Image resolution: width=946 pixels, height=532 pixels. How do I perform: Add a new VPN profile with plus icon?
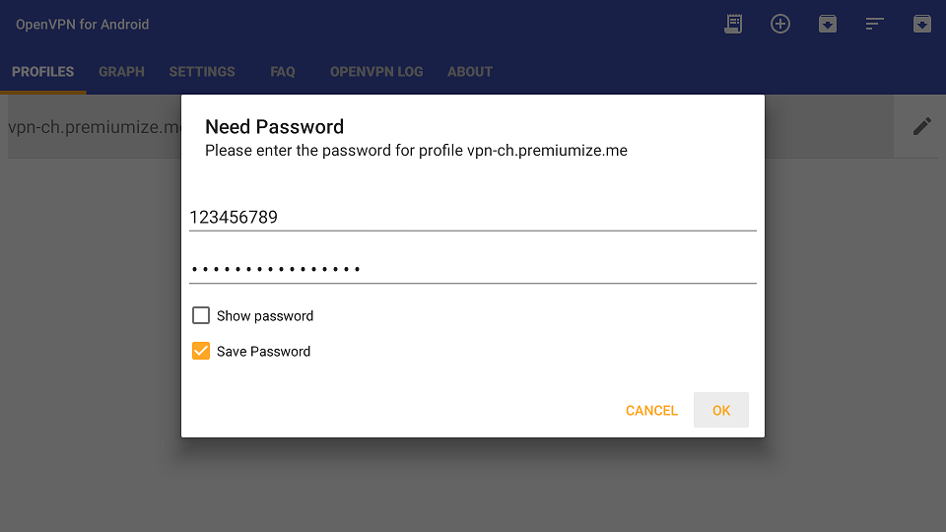780,24
